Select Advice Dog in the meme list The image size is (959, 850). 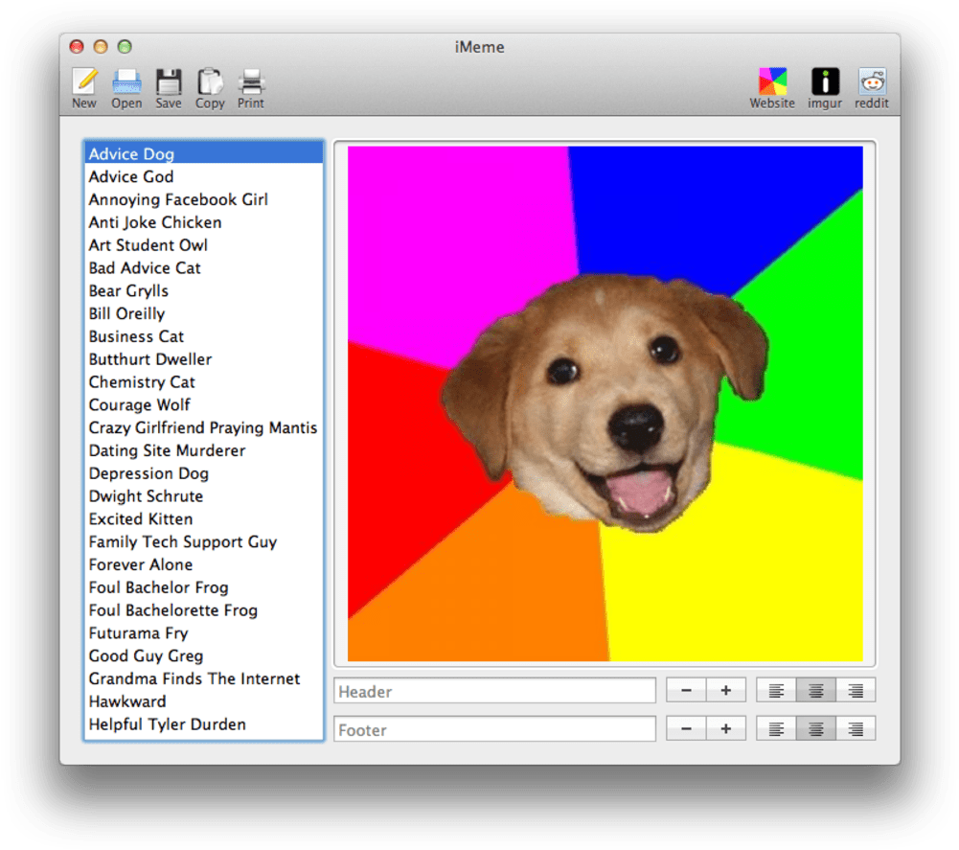[x=204, y=153]
